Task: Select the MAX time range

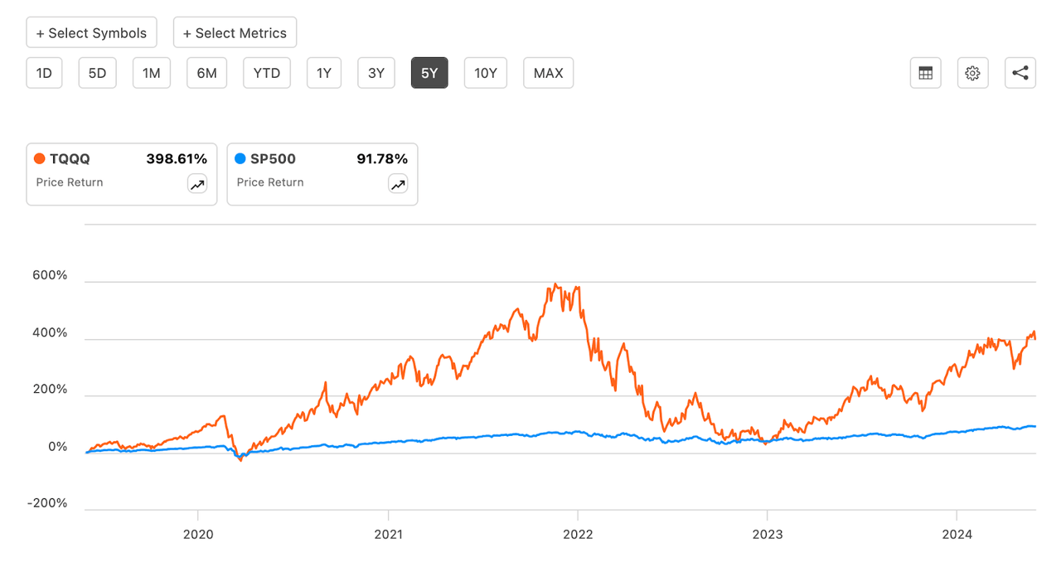Action: point(548,73)
